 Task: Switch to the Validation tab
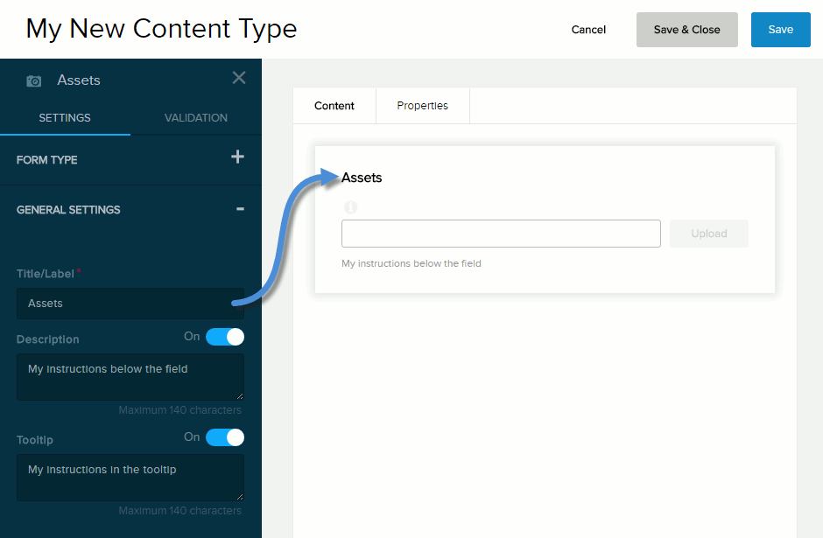[x=195, y=118]
